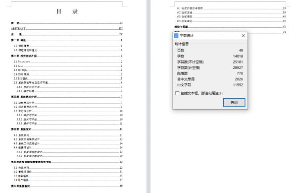Enable 包括文本框、脚注和尾注 checkbox
297x193 pixels.
coord(177,93)
